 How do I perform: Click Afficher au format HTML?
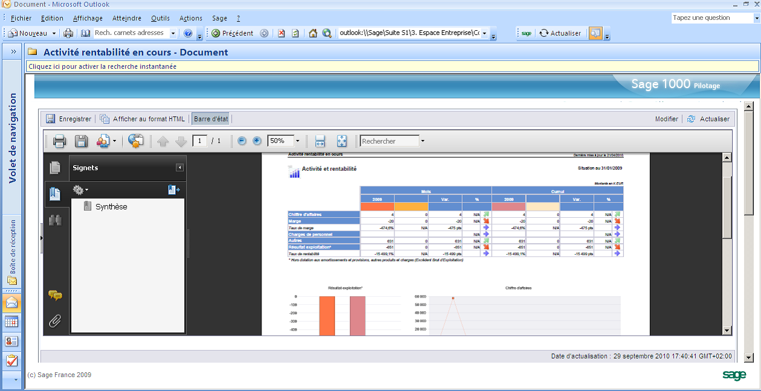[x=143, y=119]
